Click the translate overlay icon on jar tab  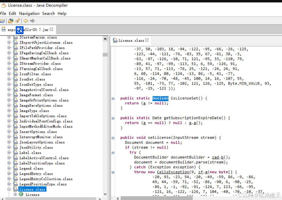(20, 30)
